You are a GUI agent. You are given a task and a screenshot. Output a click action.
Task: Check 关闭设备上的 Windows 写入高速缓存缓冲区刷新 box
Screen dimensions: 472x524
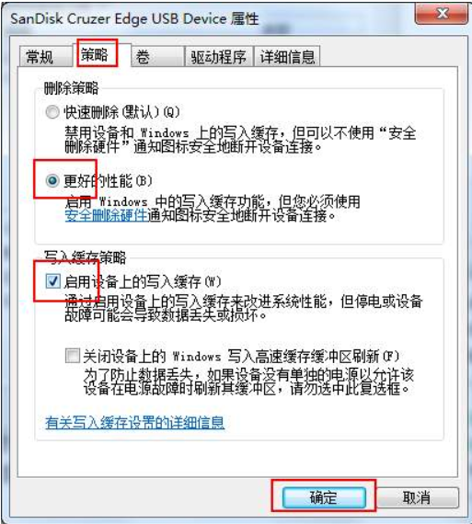(73, 356)
